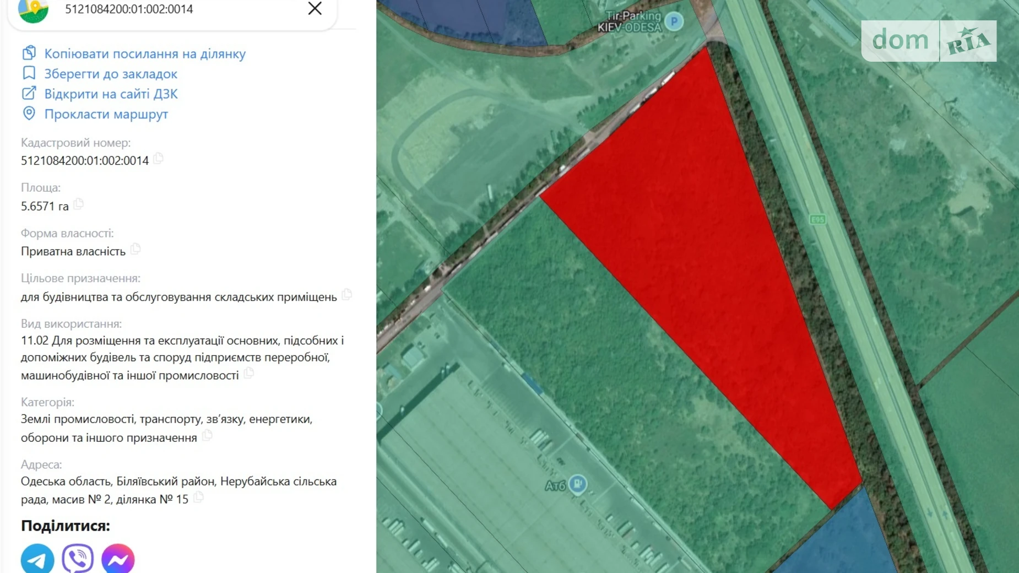1019x573 pixels.
Task: Copy the 5.6571 ha area value
Action: coord(79,204)
